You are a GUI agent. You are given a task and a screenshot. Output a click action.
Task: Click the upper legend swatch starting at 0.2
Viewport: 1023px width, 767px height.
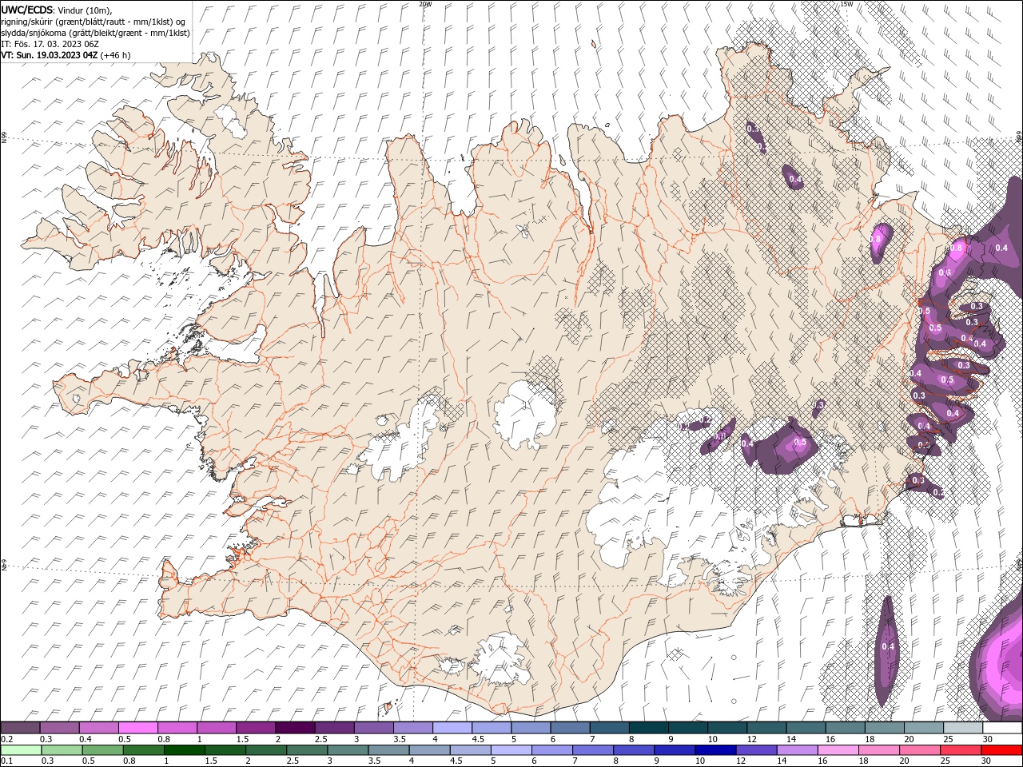pos(20,728)
